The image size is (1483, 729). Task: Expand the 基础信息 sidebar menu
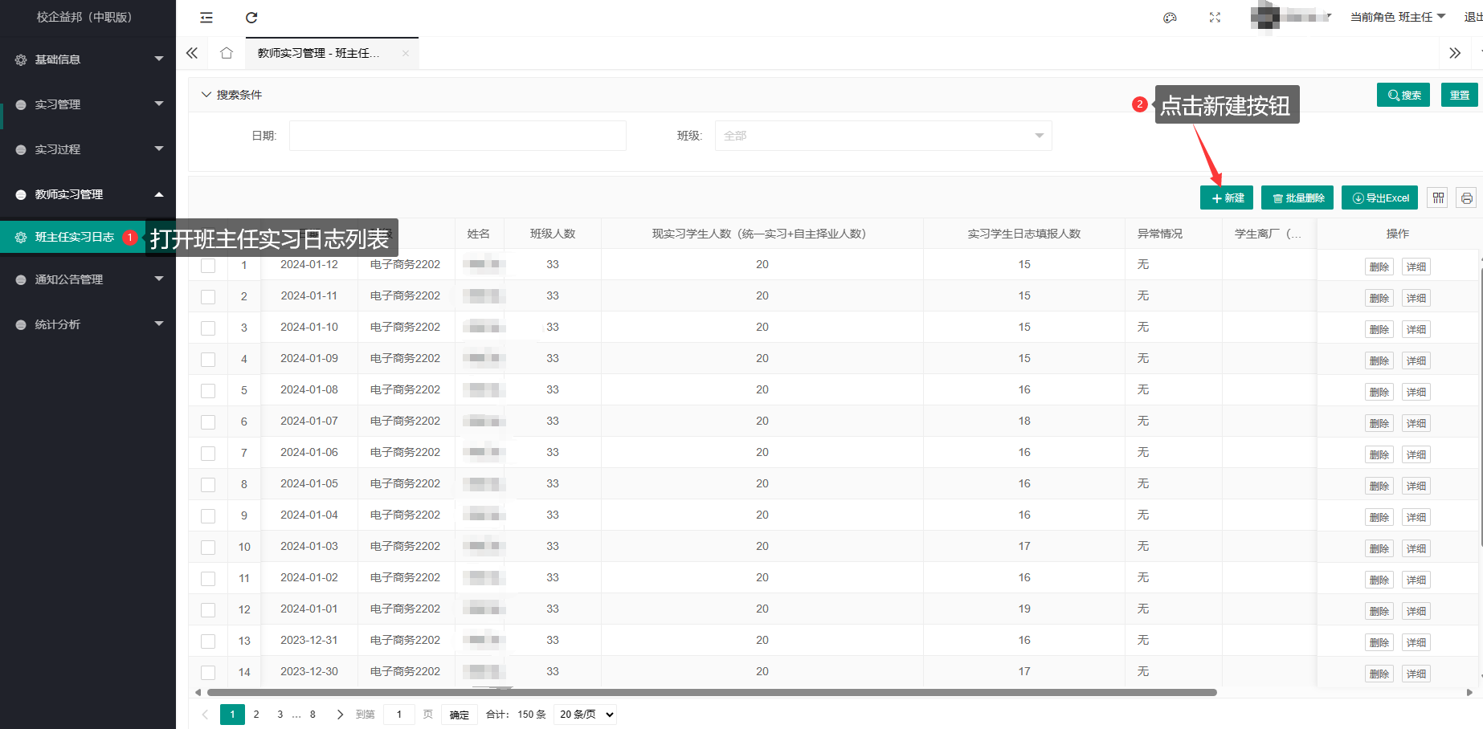pyautogui.click(x=88, y=59)
